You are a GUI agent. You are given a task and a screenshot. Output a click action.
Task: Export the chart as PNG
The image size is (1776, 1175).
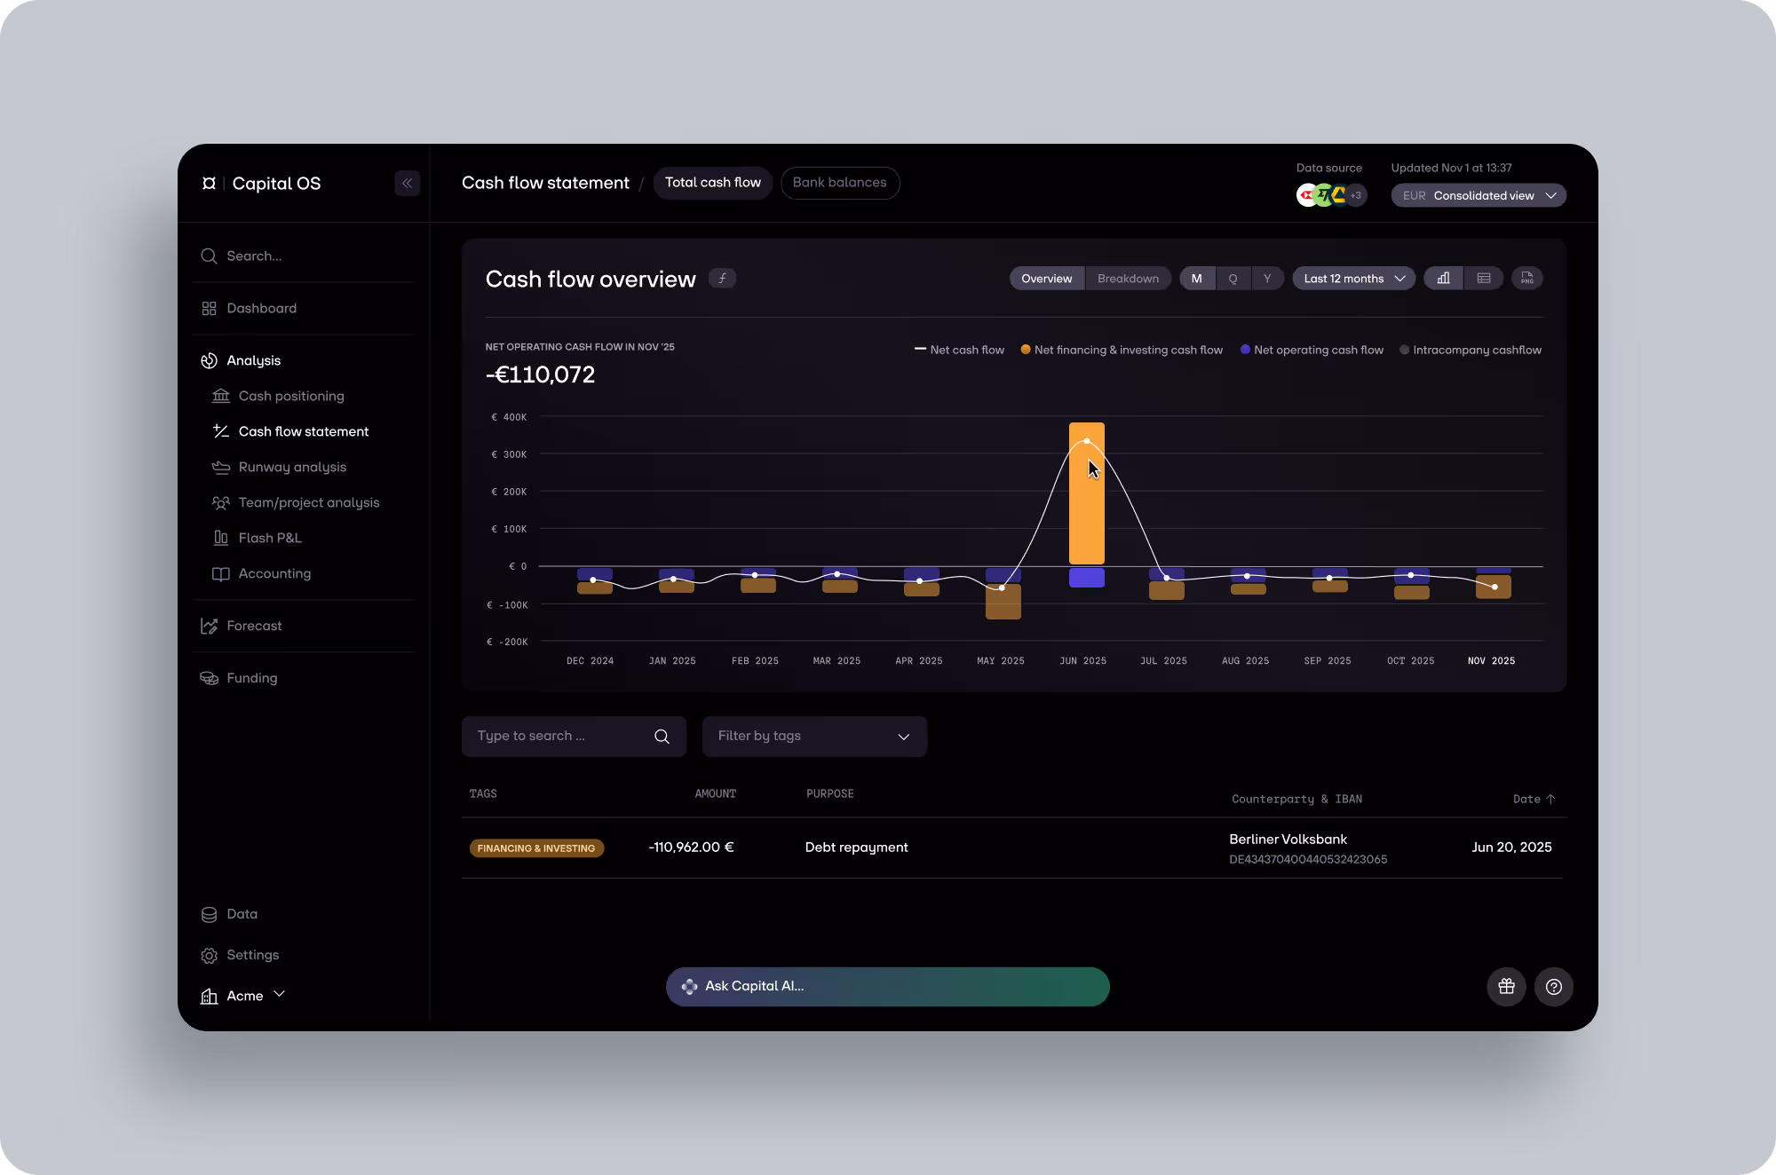(x=1526, y=279)
